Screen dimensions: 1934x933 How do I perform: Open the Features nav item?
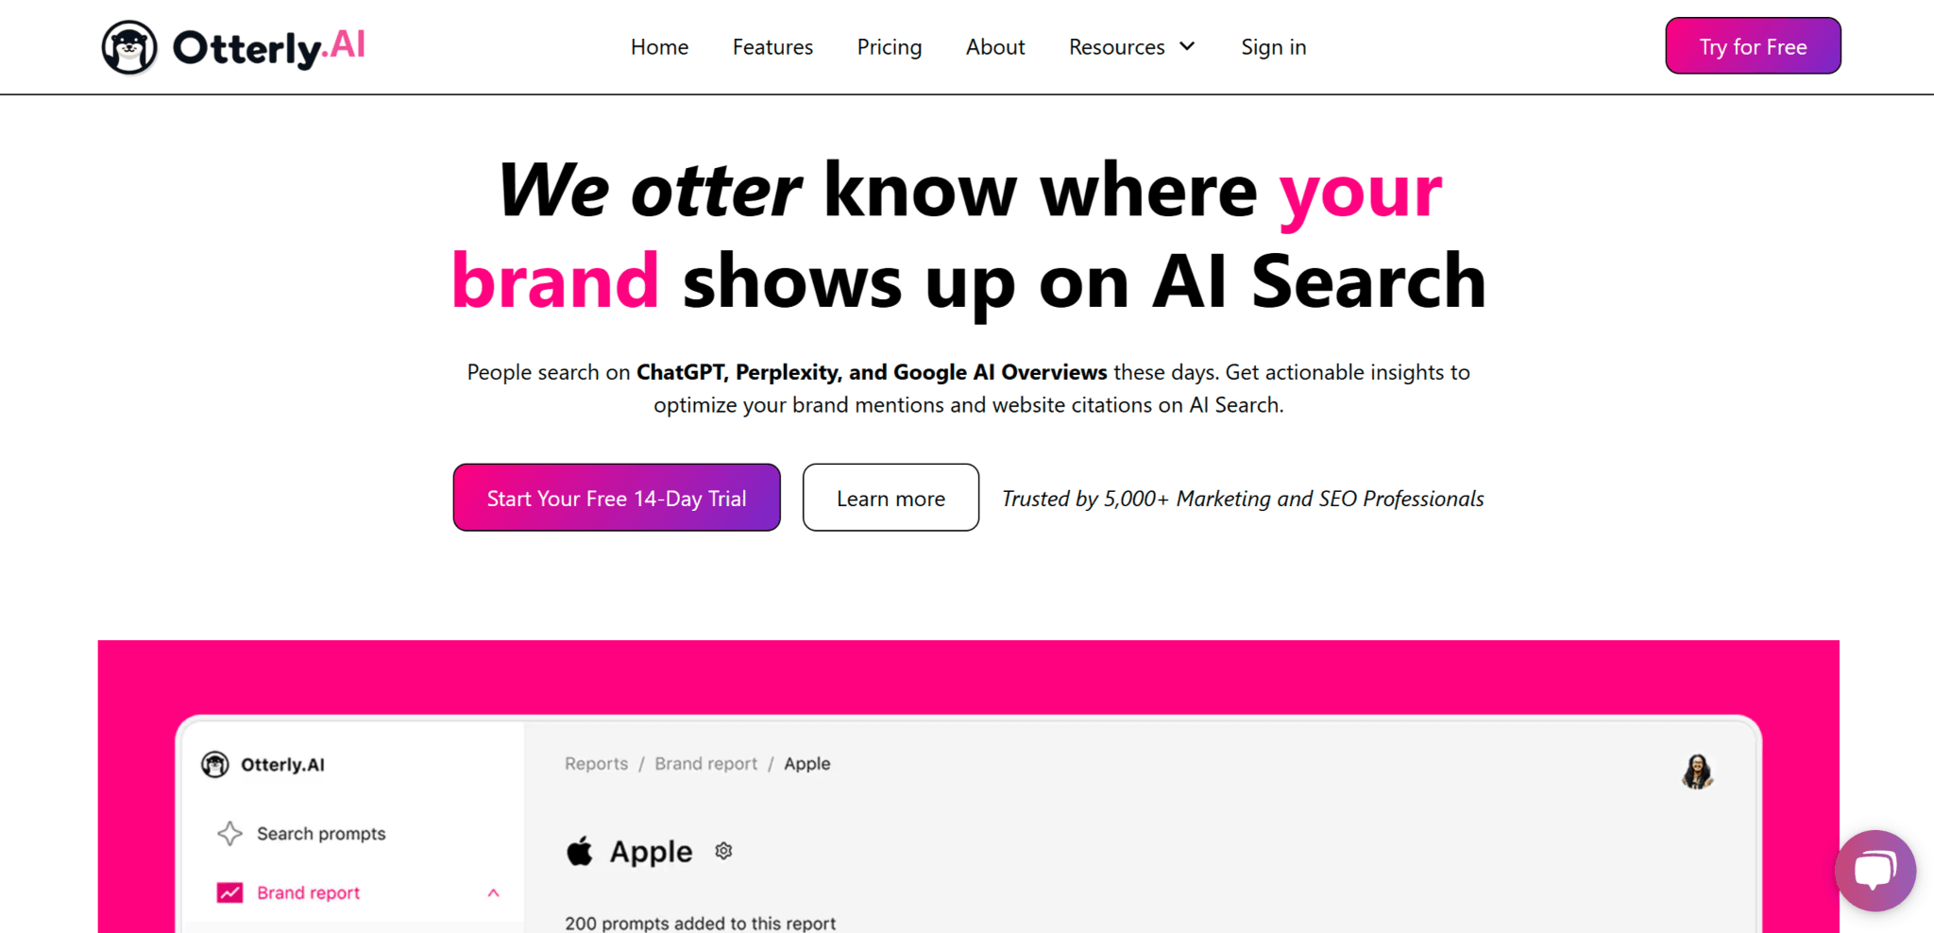pyautogui.click(x=772, y=47)
